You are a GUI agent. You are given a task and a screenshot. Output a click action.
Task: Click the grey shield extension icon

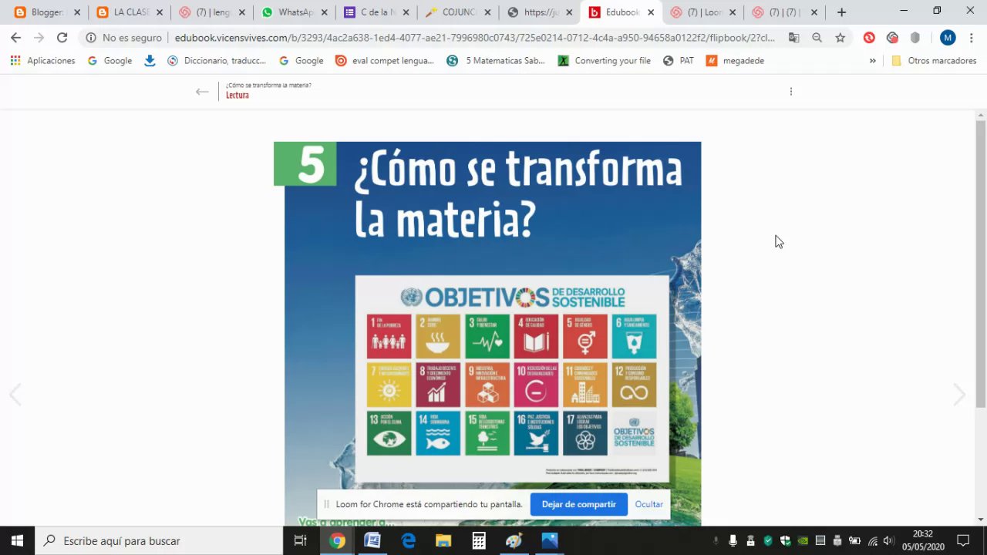point(915,38)
